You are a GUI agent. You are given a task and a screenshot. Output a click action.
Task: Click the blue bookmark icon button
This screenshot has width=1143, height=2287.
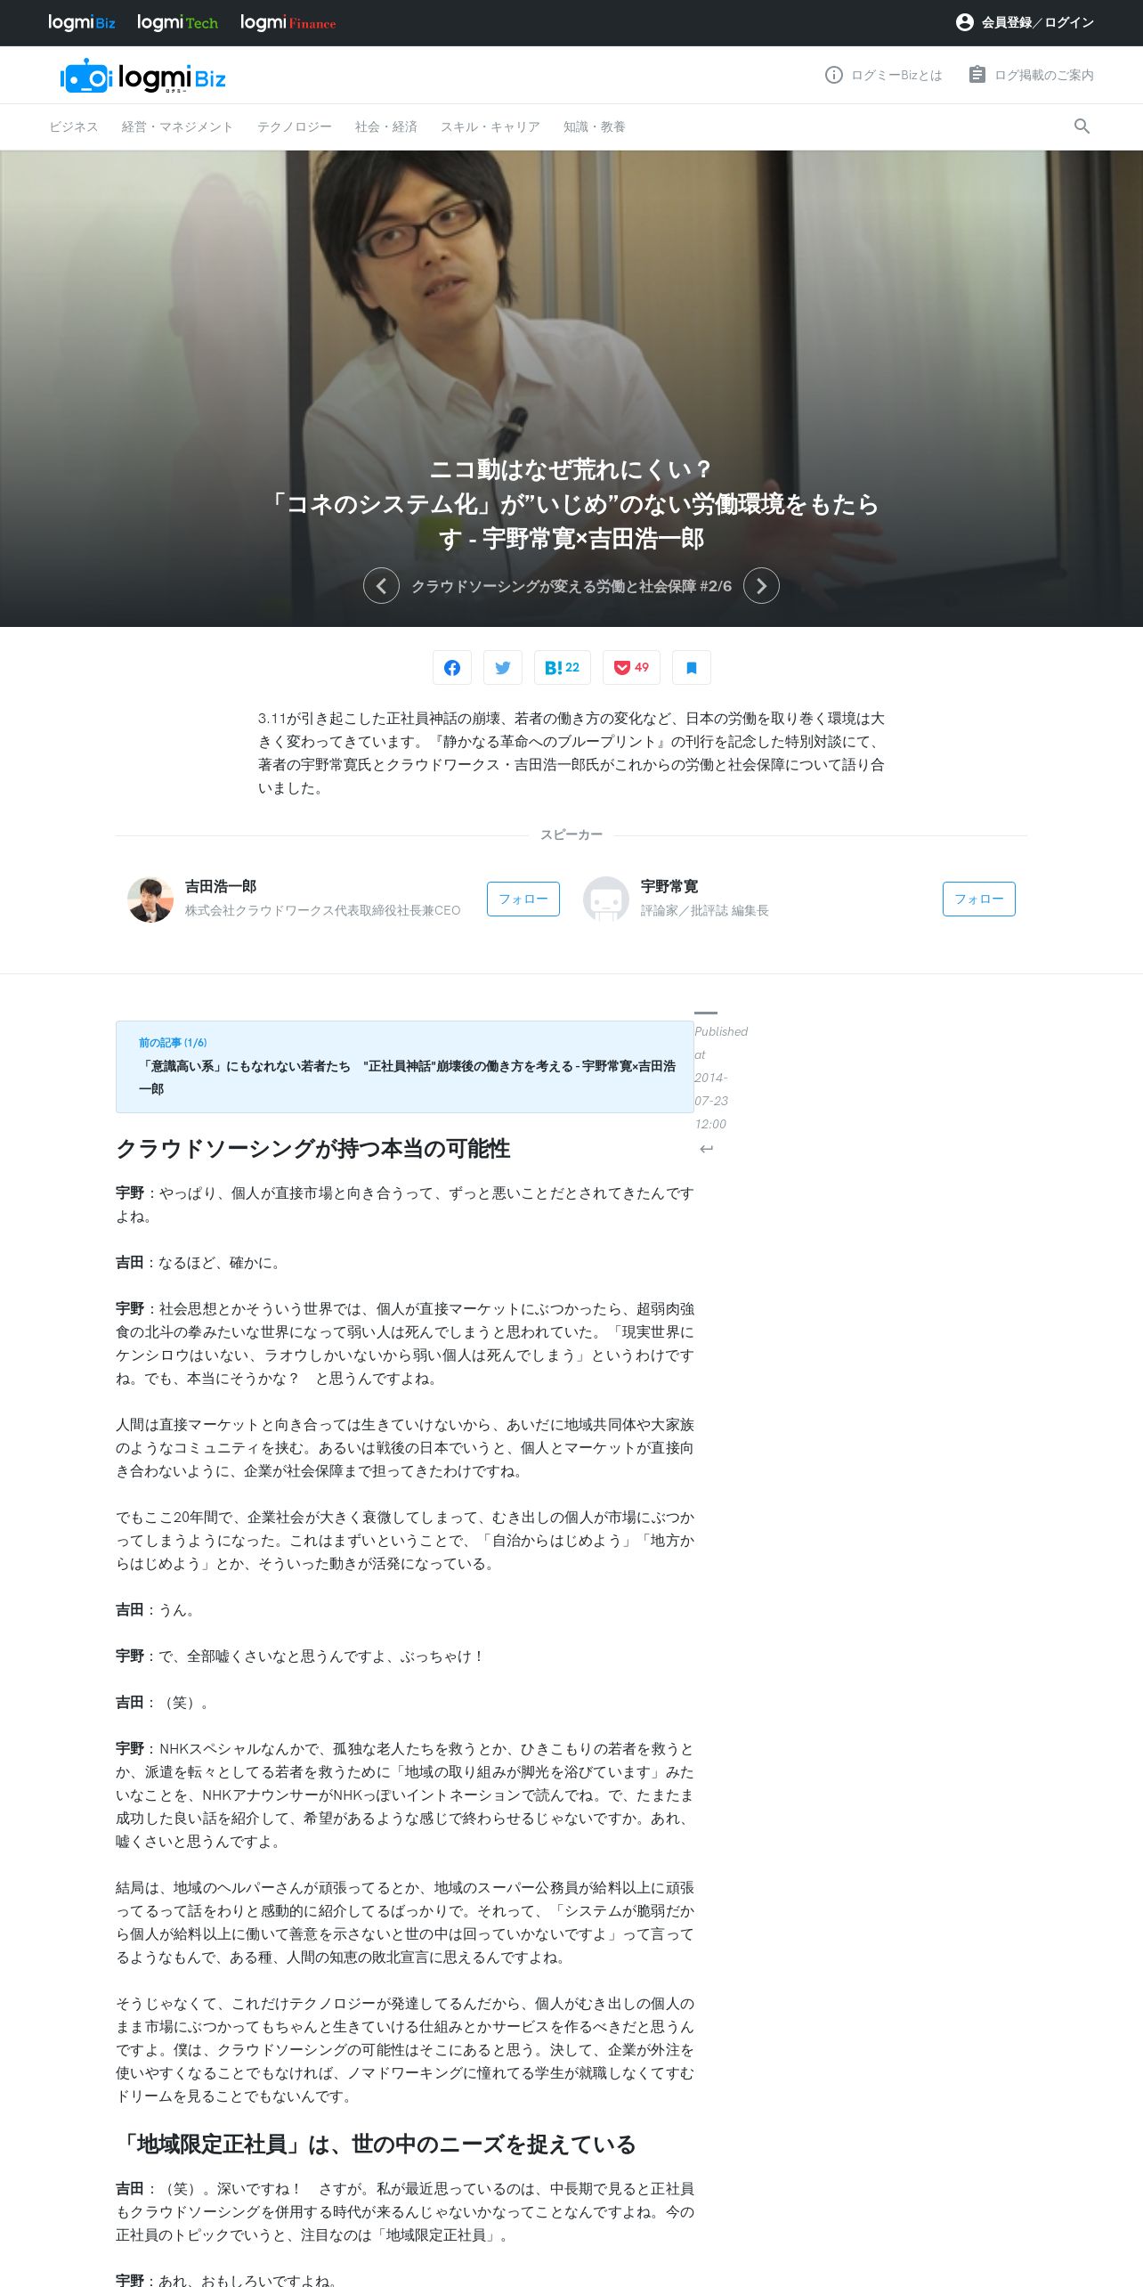[692, 667]
